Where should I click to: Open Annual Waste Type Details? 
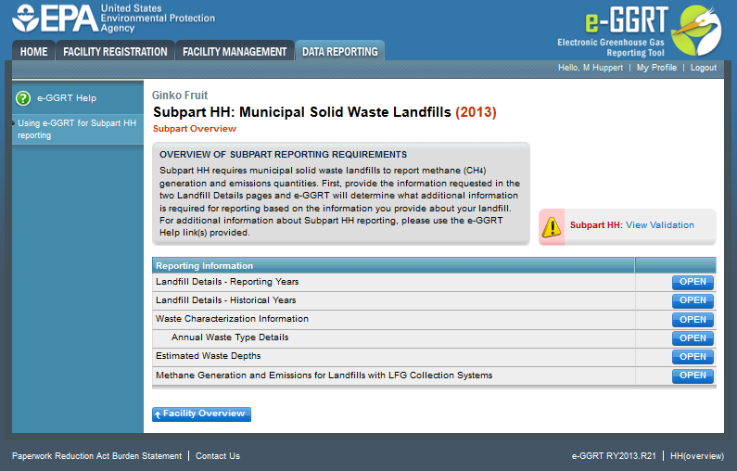click(x=693, y=338)
